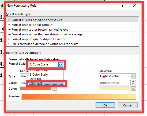Select Format only unique or duplicate values
Image resolution: width=147 pixels, height=116 pixels.
coord(73,39)
